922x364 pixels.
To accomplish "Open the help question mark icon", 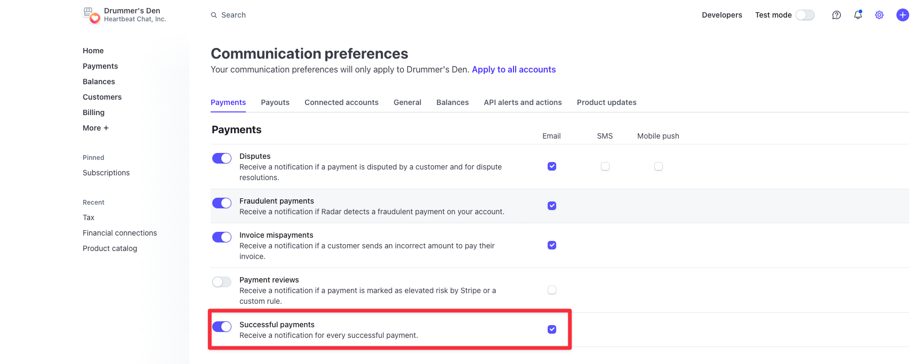I will pos(836,15).
